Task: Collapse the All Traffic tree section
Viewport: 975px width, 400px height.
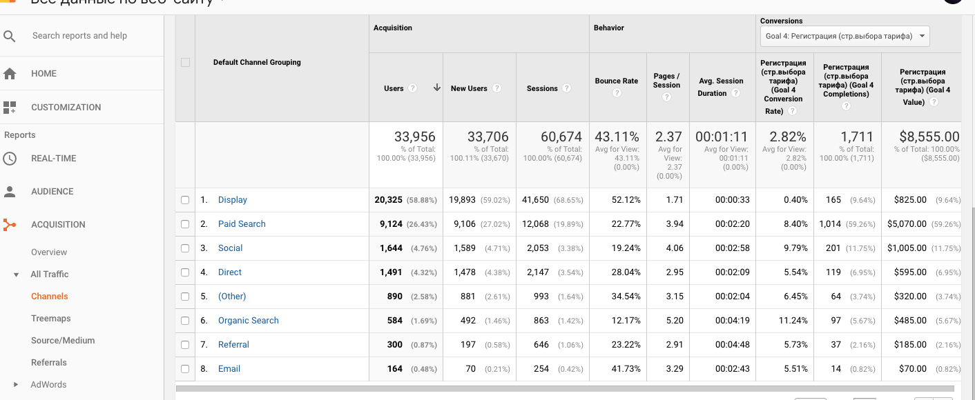Action: tap(16, 274)
